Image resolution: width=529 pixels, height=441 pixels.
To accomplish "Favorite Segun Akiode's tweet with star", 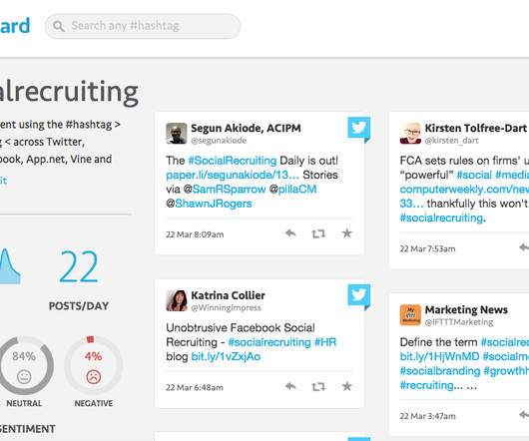I will tap(346, 233).
